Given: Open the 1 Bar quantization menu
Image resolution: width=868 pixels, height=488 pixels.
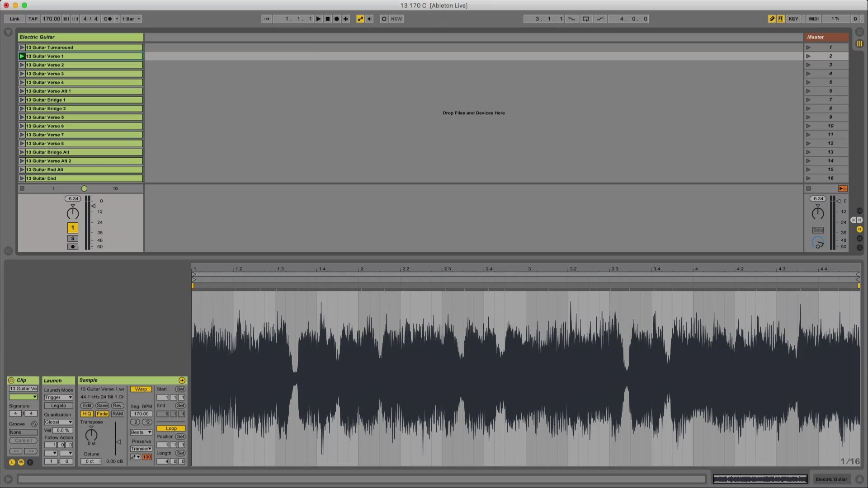Looking at the screenshot, I should point(131,19).
